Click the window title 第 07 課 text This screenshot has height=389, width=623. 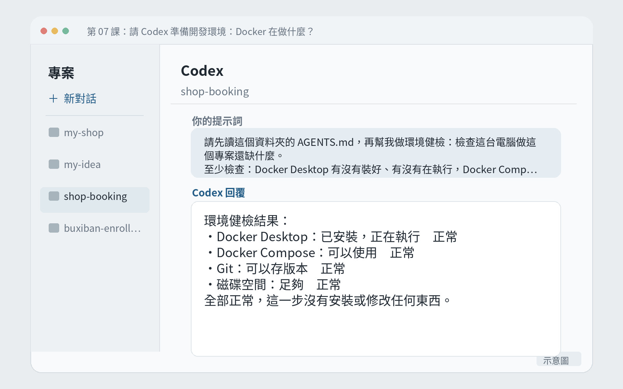200,32
